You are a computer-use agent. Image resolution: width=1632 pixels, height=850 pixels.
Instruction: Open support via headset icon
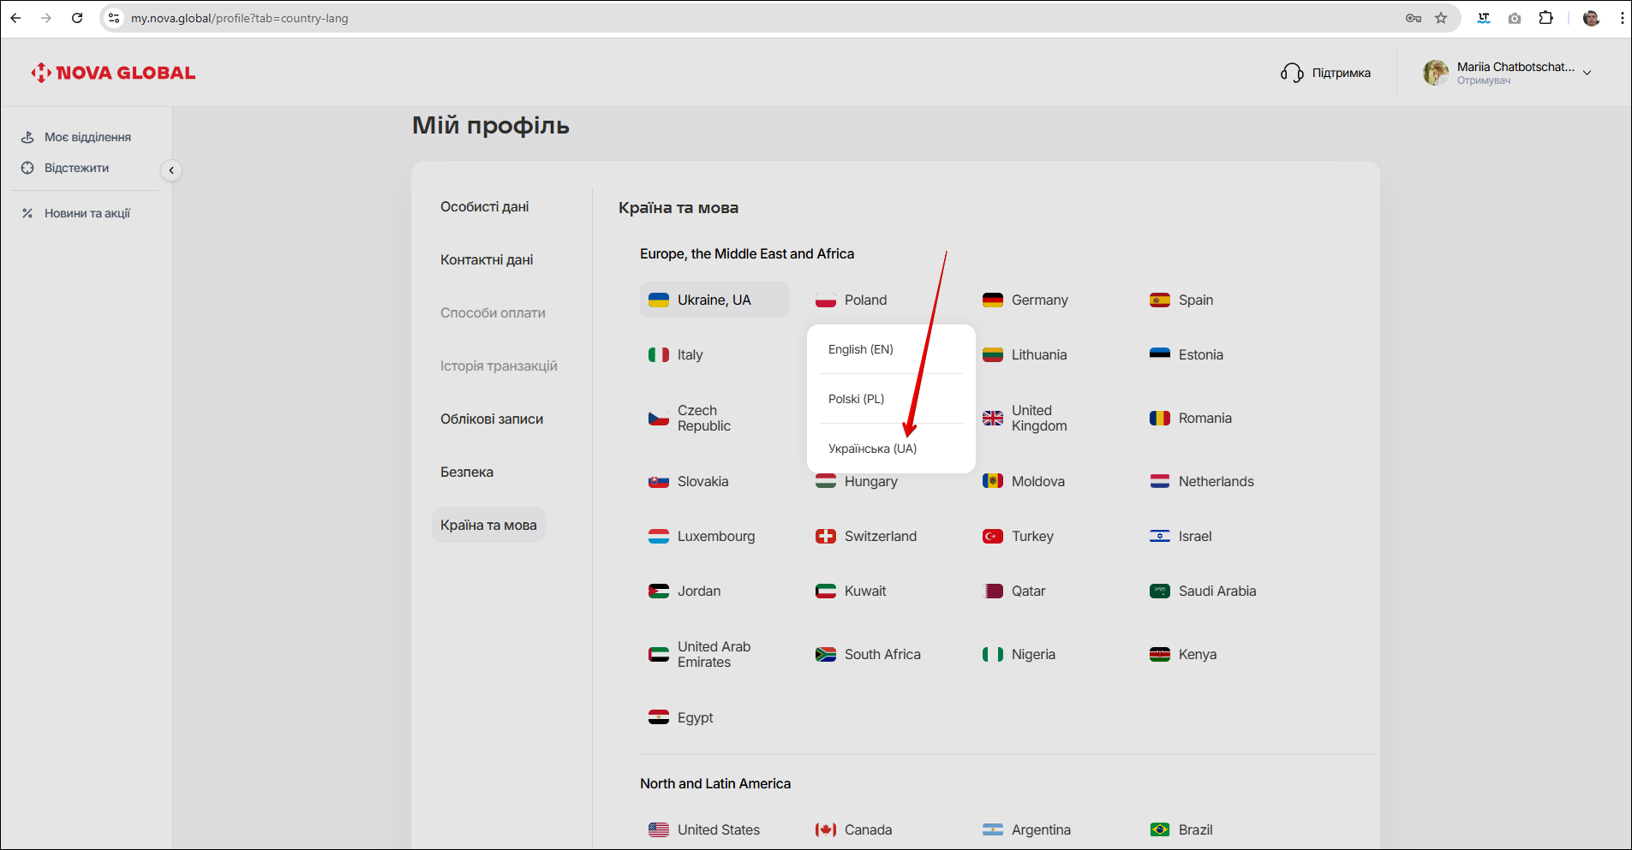click(x=1291, y=73)
